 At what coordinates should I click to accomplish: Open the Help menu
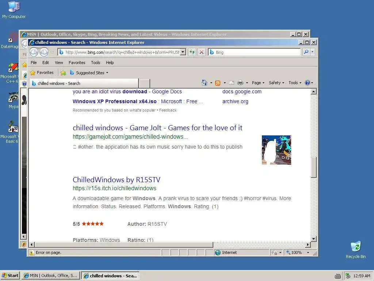pyautogui.click(x=110, y=63)
